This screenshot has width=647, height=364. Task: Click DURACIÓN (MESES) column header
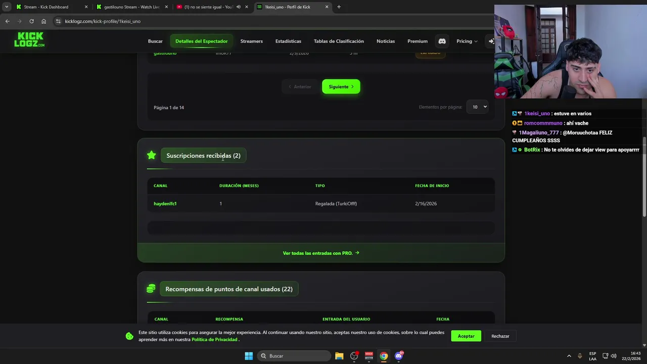pos(239,186)
